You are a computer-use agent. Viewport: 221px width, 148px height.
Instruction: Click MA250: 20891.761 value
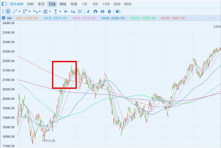173,18
